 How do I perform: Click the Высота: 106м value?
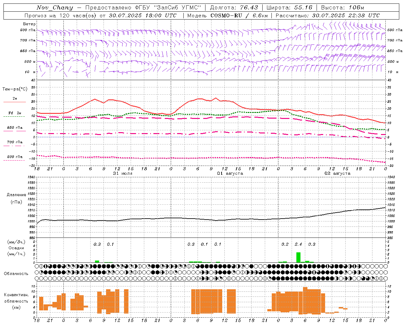(x=342, y=8)
